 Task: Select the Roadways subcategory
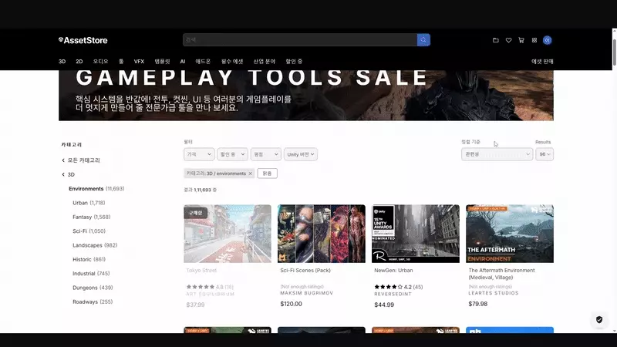(93, 302)
